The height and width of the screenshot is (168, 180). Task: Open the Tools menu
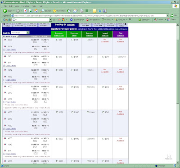[34, 6]
